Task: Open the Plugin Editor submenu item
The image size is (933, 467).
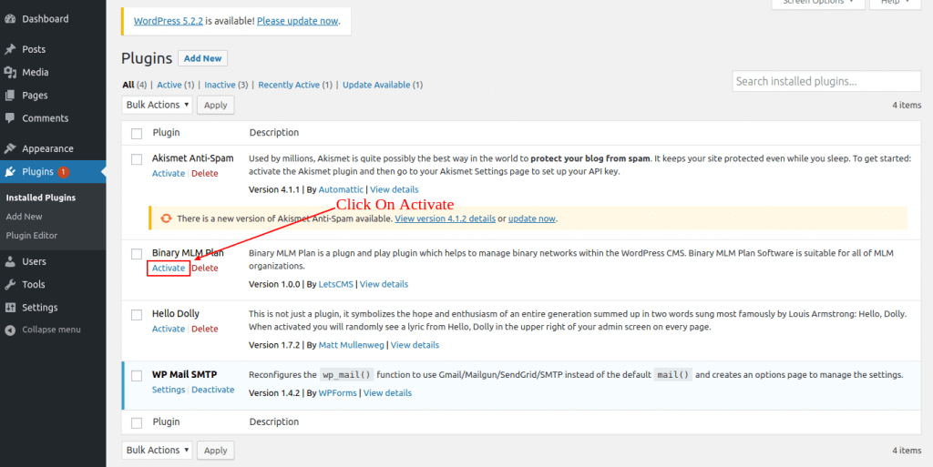Action: click(x=32, y=236)
